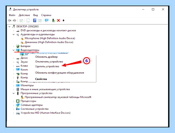Click the Back arrow in the toolbar
Viewport: 175px width, 133px height.
10,21
